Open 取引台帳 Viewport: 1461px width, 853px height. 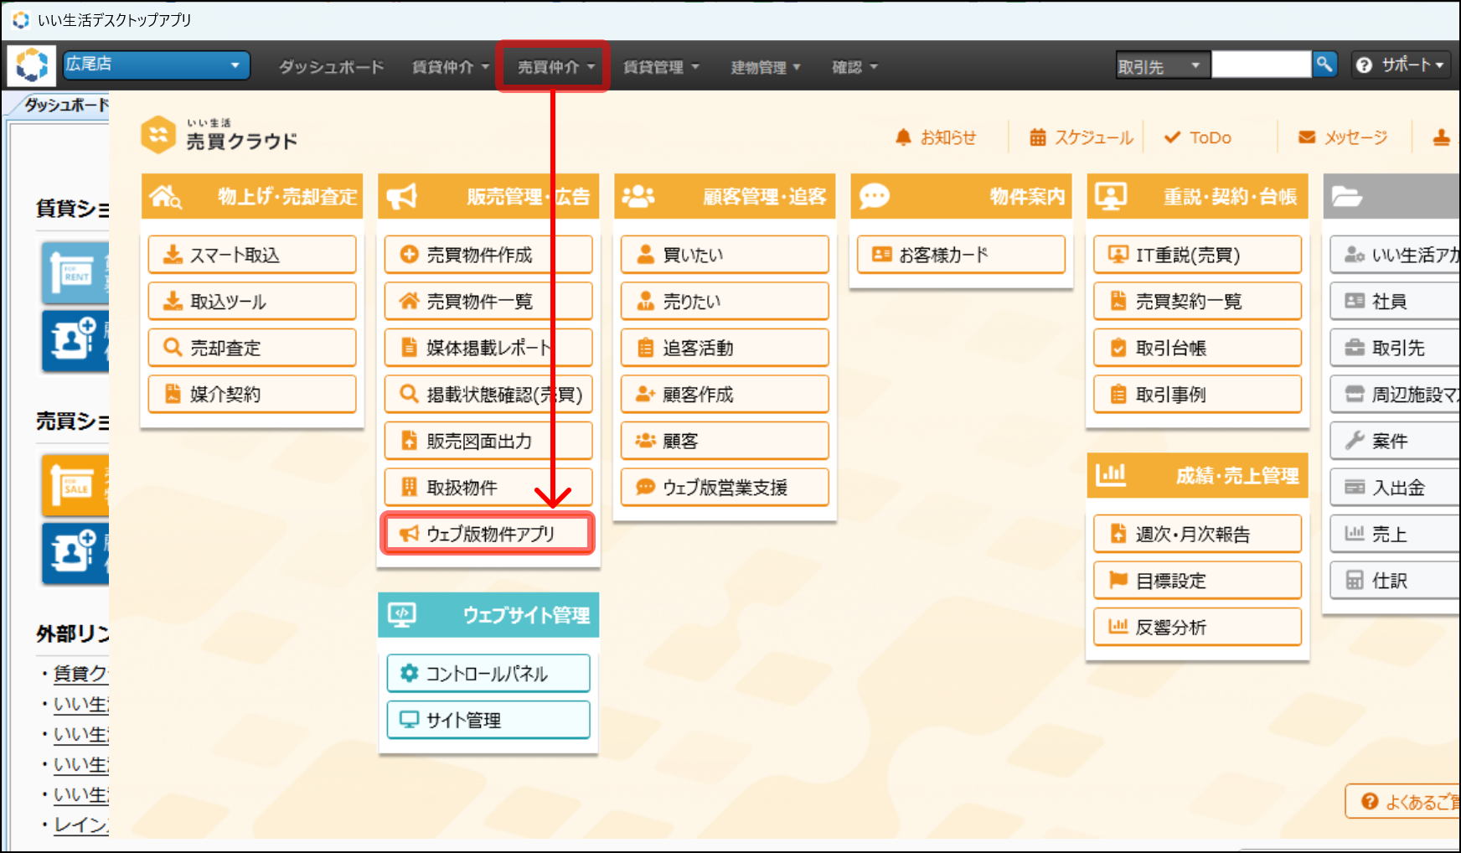click(1197, 348)
